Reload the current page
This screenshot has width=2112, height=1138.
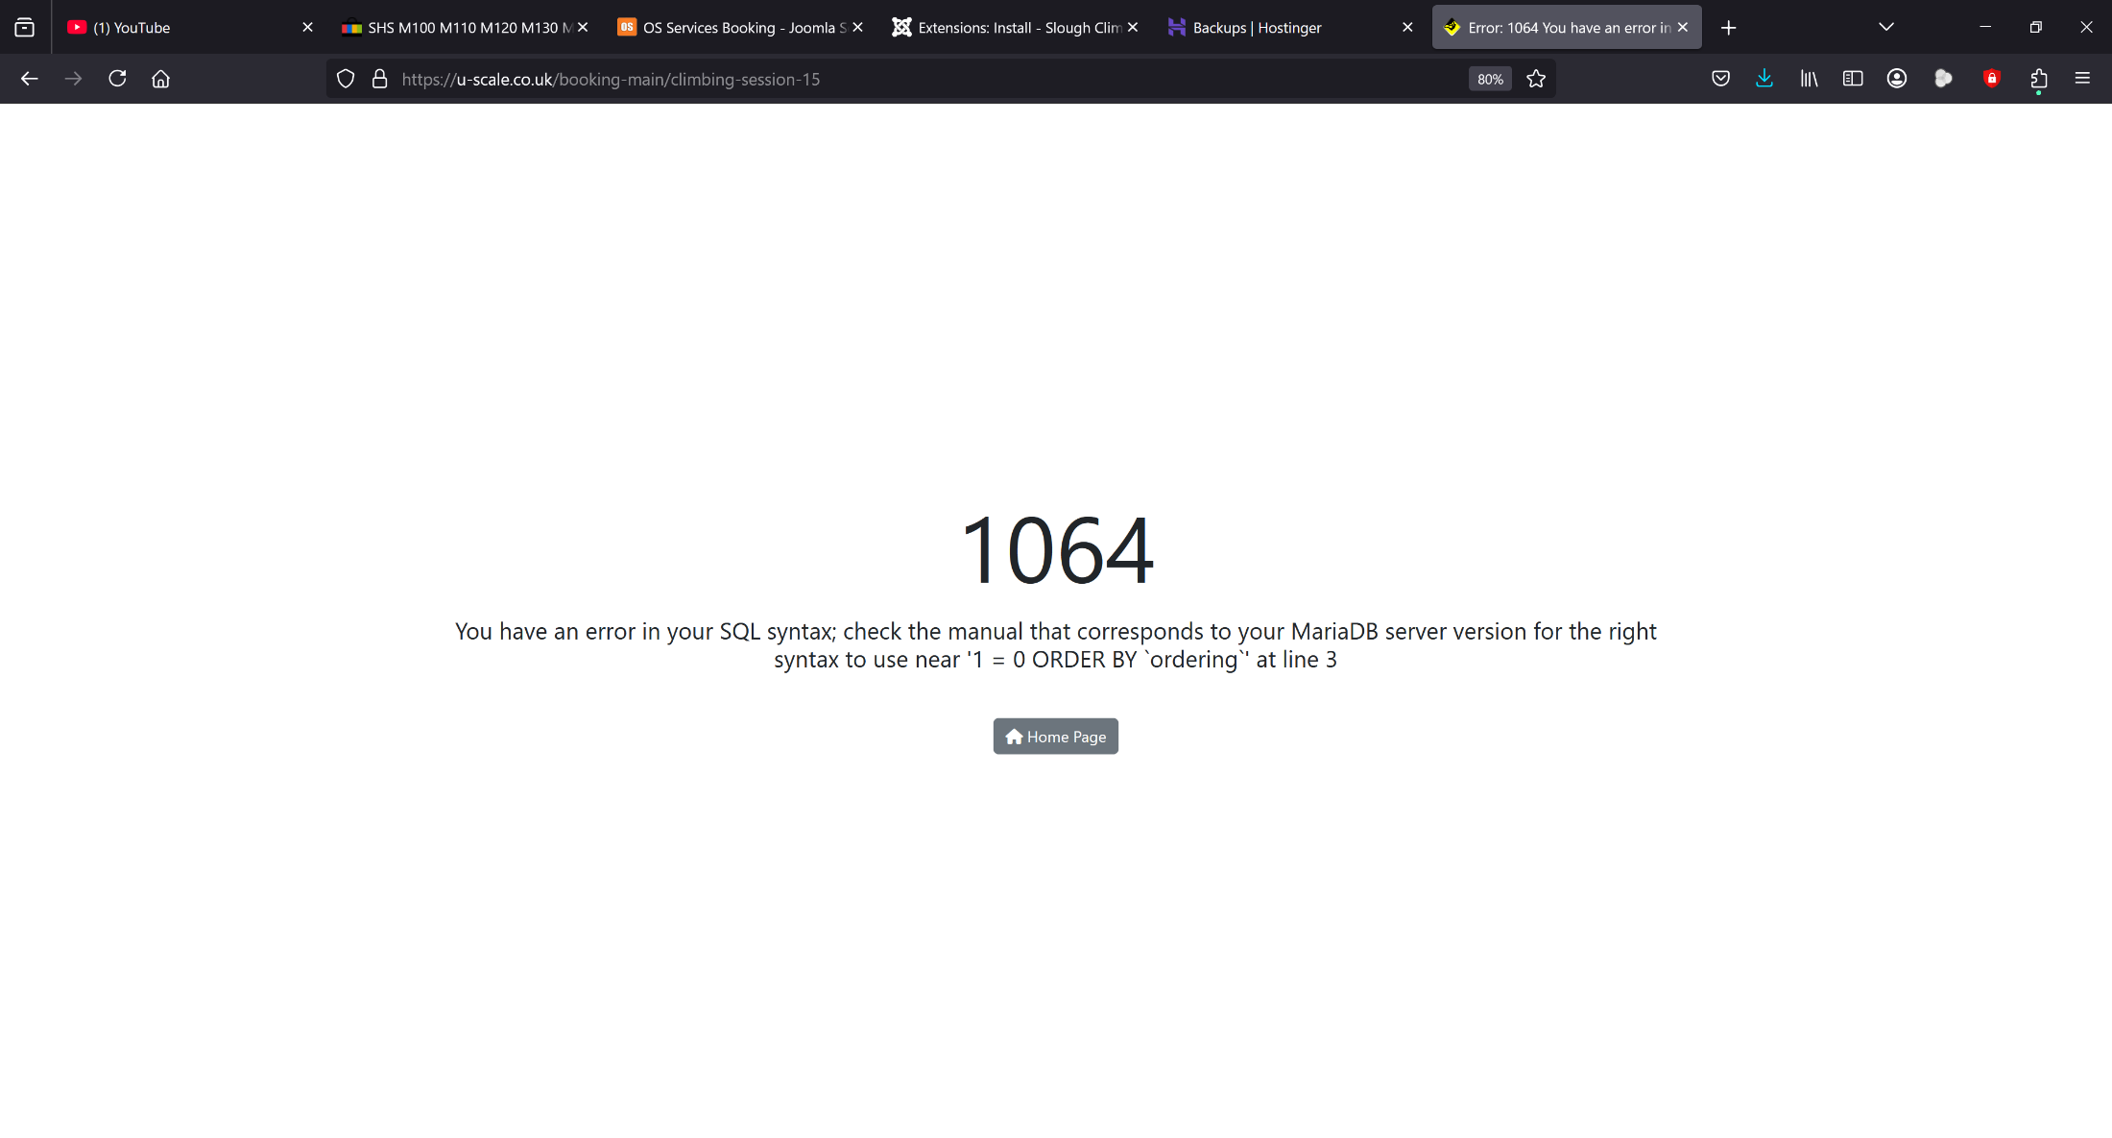(117, 79)
